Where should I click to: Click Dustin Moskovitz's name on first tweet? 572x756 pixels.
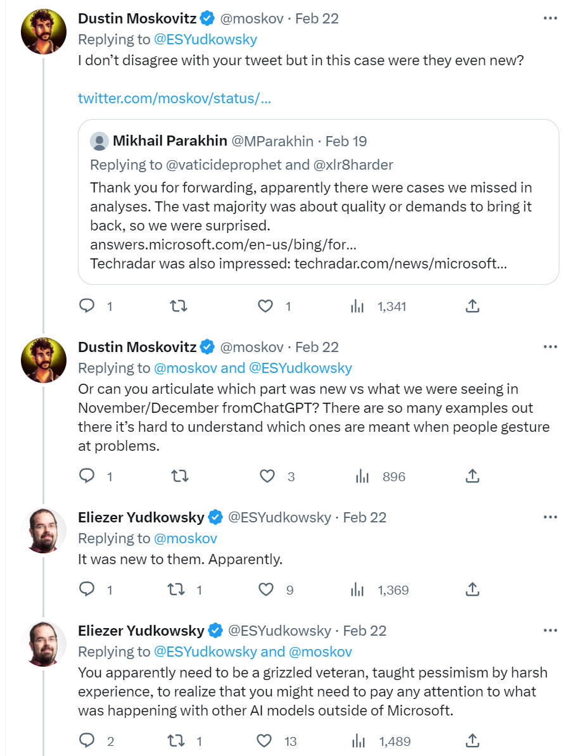[136, 19]
